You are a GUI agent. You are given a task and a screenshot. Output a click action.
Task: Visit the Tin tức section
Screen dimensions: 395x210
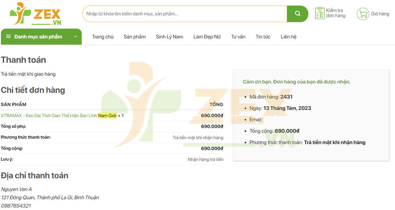[x=263, y=37]
